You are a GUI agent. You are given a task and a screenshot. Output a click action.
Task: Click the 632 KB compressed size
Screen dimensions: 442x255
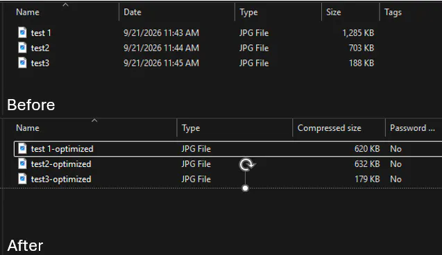(x=367, y=164)
